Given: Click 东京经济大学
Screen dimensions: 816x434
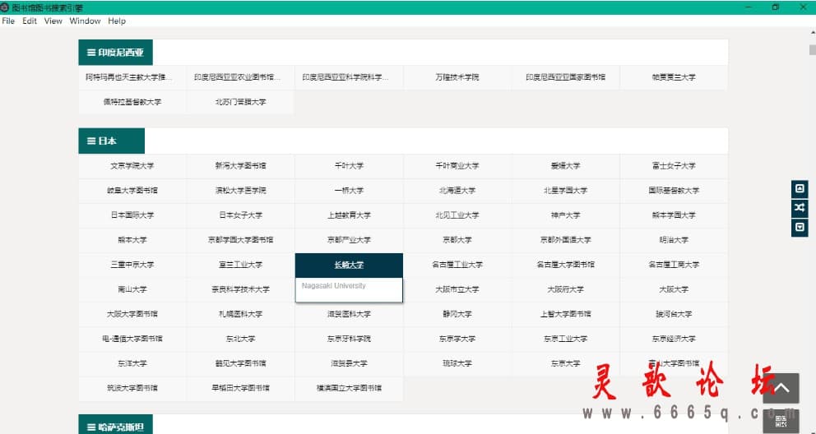Looking at the screenshot, I should (x=674, y=339).
